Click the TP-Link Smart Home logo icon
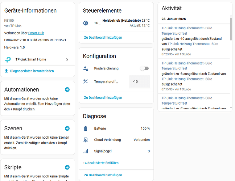Viewport: 235px width, 181px height. [x=8, y=59]
